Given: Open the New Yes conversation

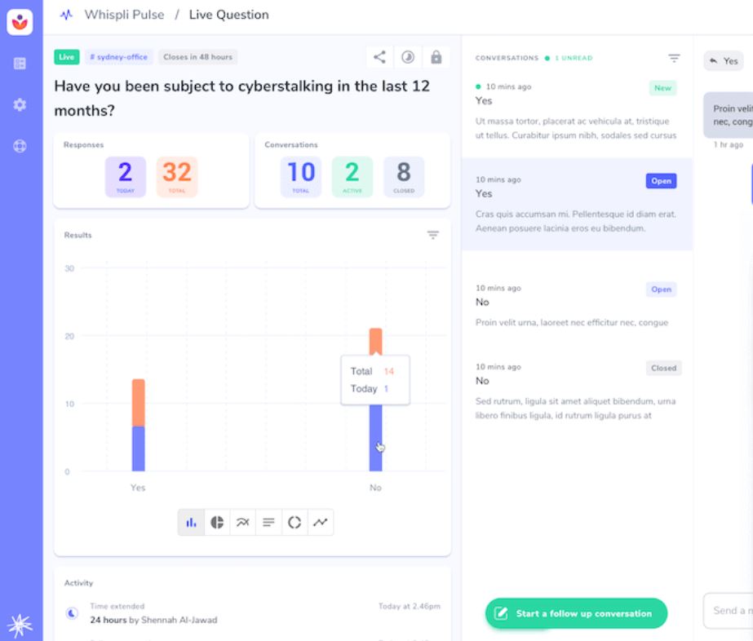Looking at the screenshot, I should pos(576,112).
